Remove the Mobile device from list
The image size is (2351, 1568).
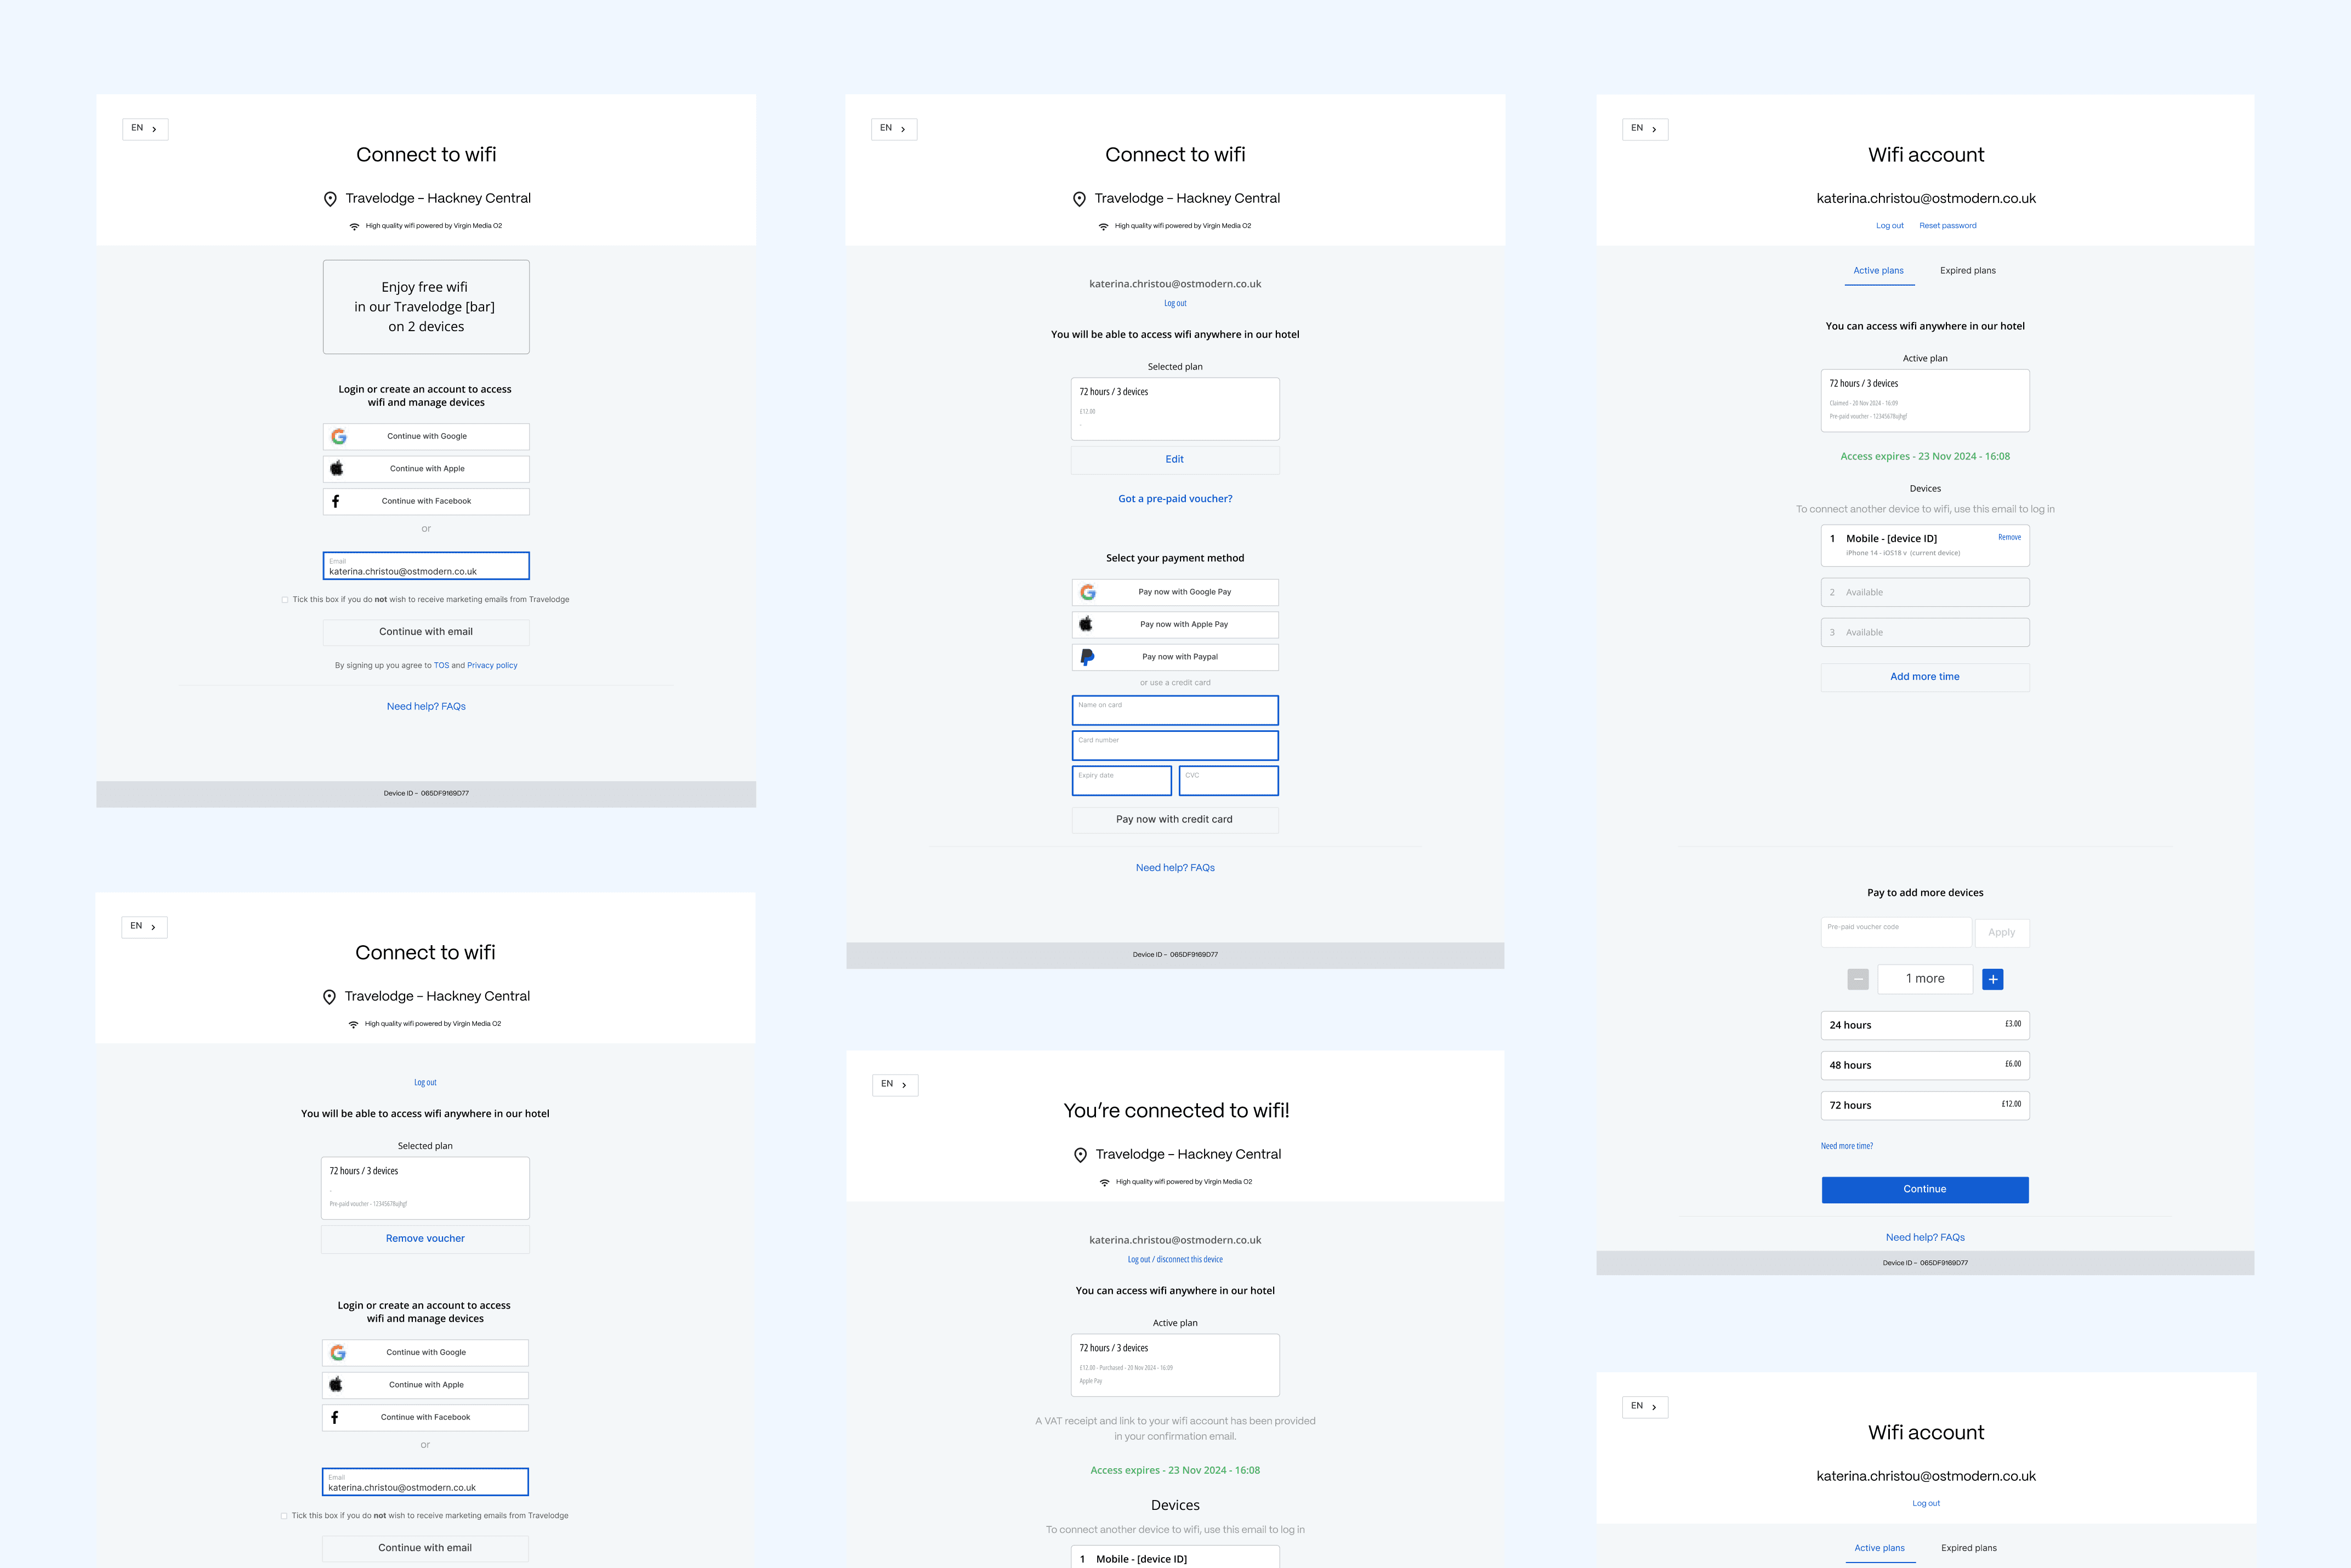[x=2009, y=538]
